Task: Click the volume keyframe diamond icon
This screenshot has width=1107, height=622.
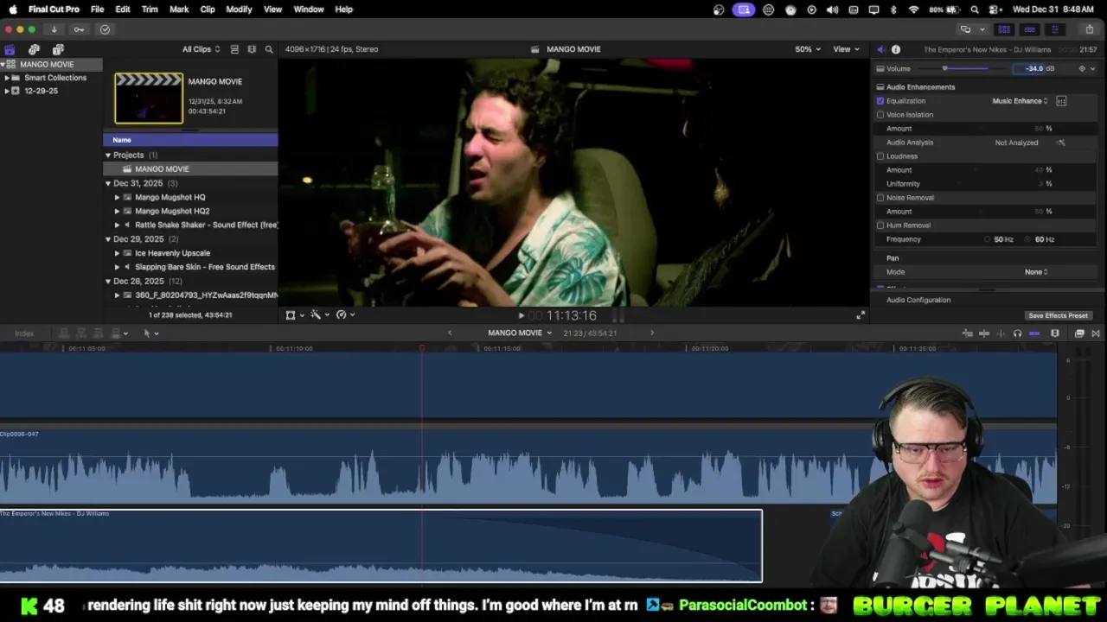Action: (x=1082, y=68)
